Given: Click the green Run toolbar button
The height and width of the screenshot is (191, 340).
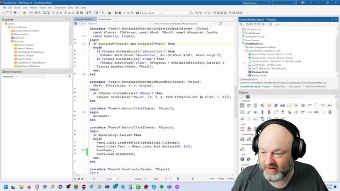Looking at the screenshot, I should click(103, 13).
